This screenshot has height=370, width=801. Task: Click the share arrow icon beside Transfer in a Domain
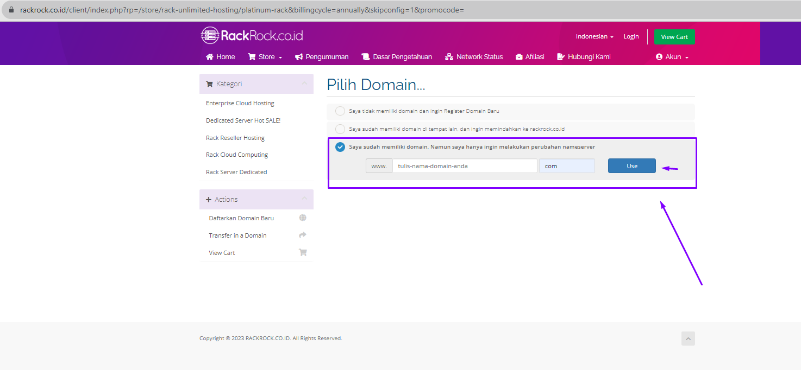coord(303,235)
